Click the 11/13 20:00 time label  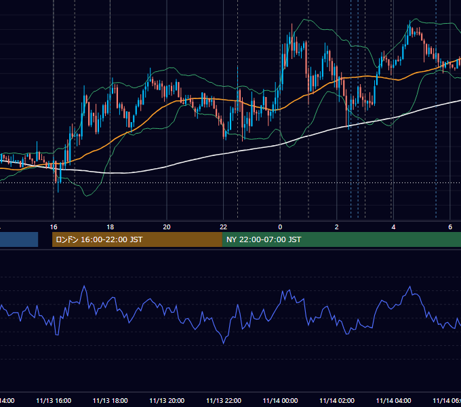point(167,400)
